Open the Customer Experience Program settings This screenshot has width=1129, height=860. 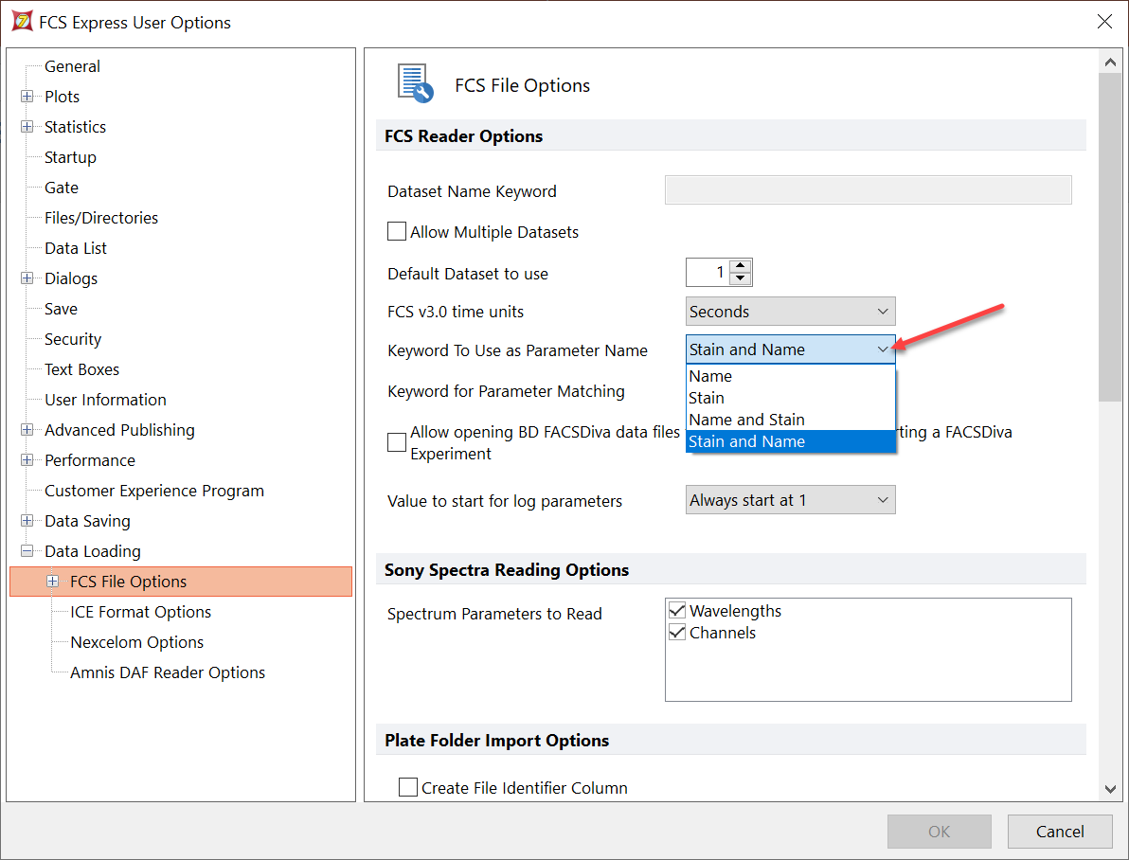click(153, 491)
